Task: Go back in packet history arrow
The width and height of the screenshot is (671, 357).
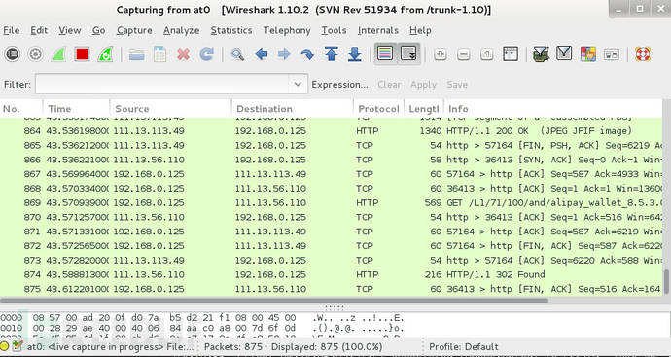Action: click(261, 54)
